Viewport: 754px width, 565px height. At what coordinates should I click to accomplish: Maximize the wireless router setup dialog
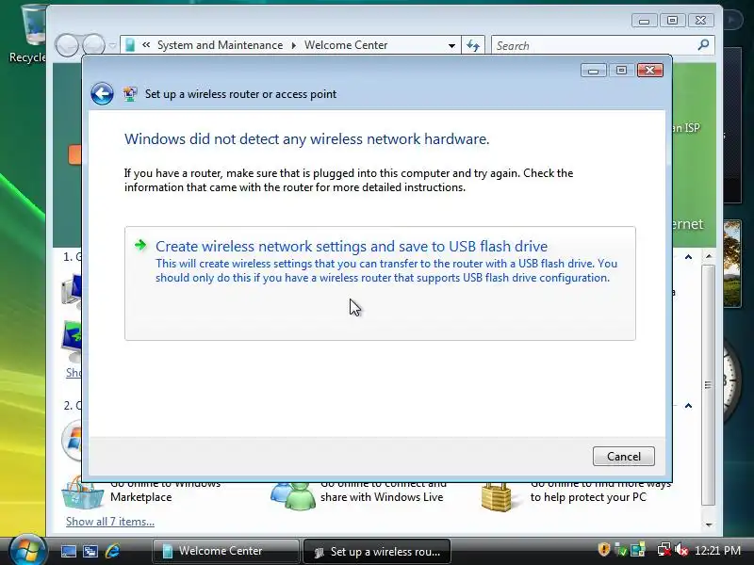coord(621,70)
